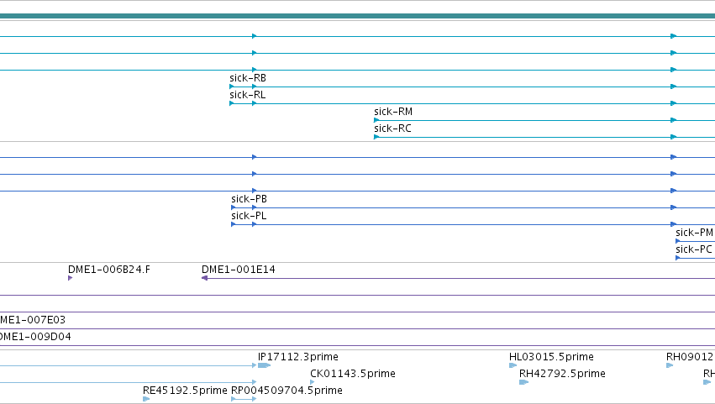Screen dimensions: 715x404
Task: Select the sick-RC transcript label
Action: [392, 129]
